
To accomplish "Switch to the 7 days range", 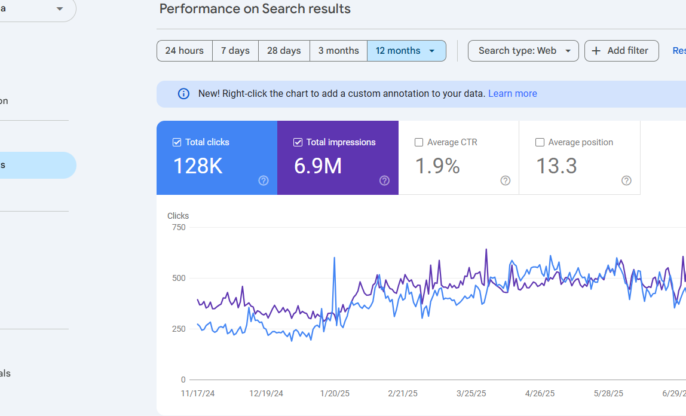I will [x=235, y=51].
